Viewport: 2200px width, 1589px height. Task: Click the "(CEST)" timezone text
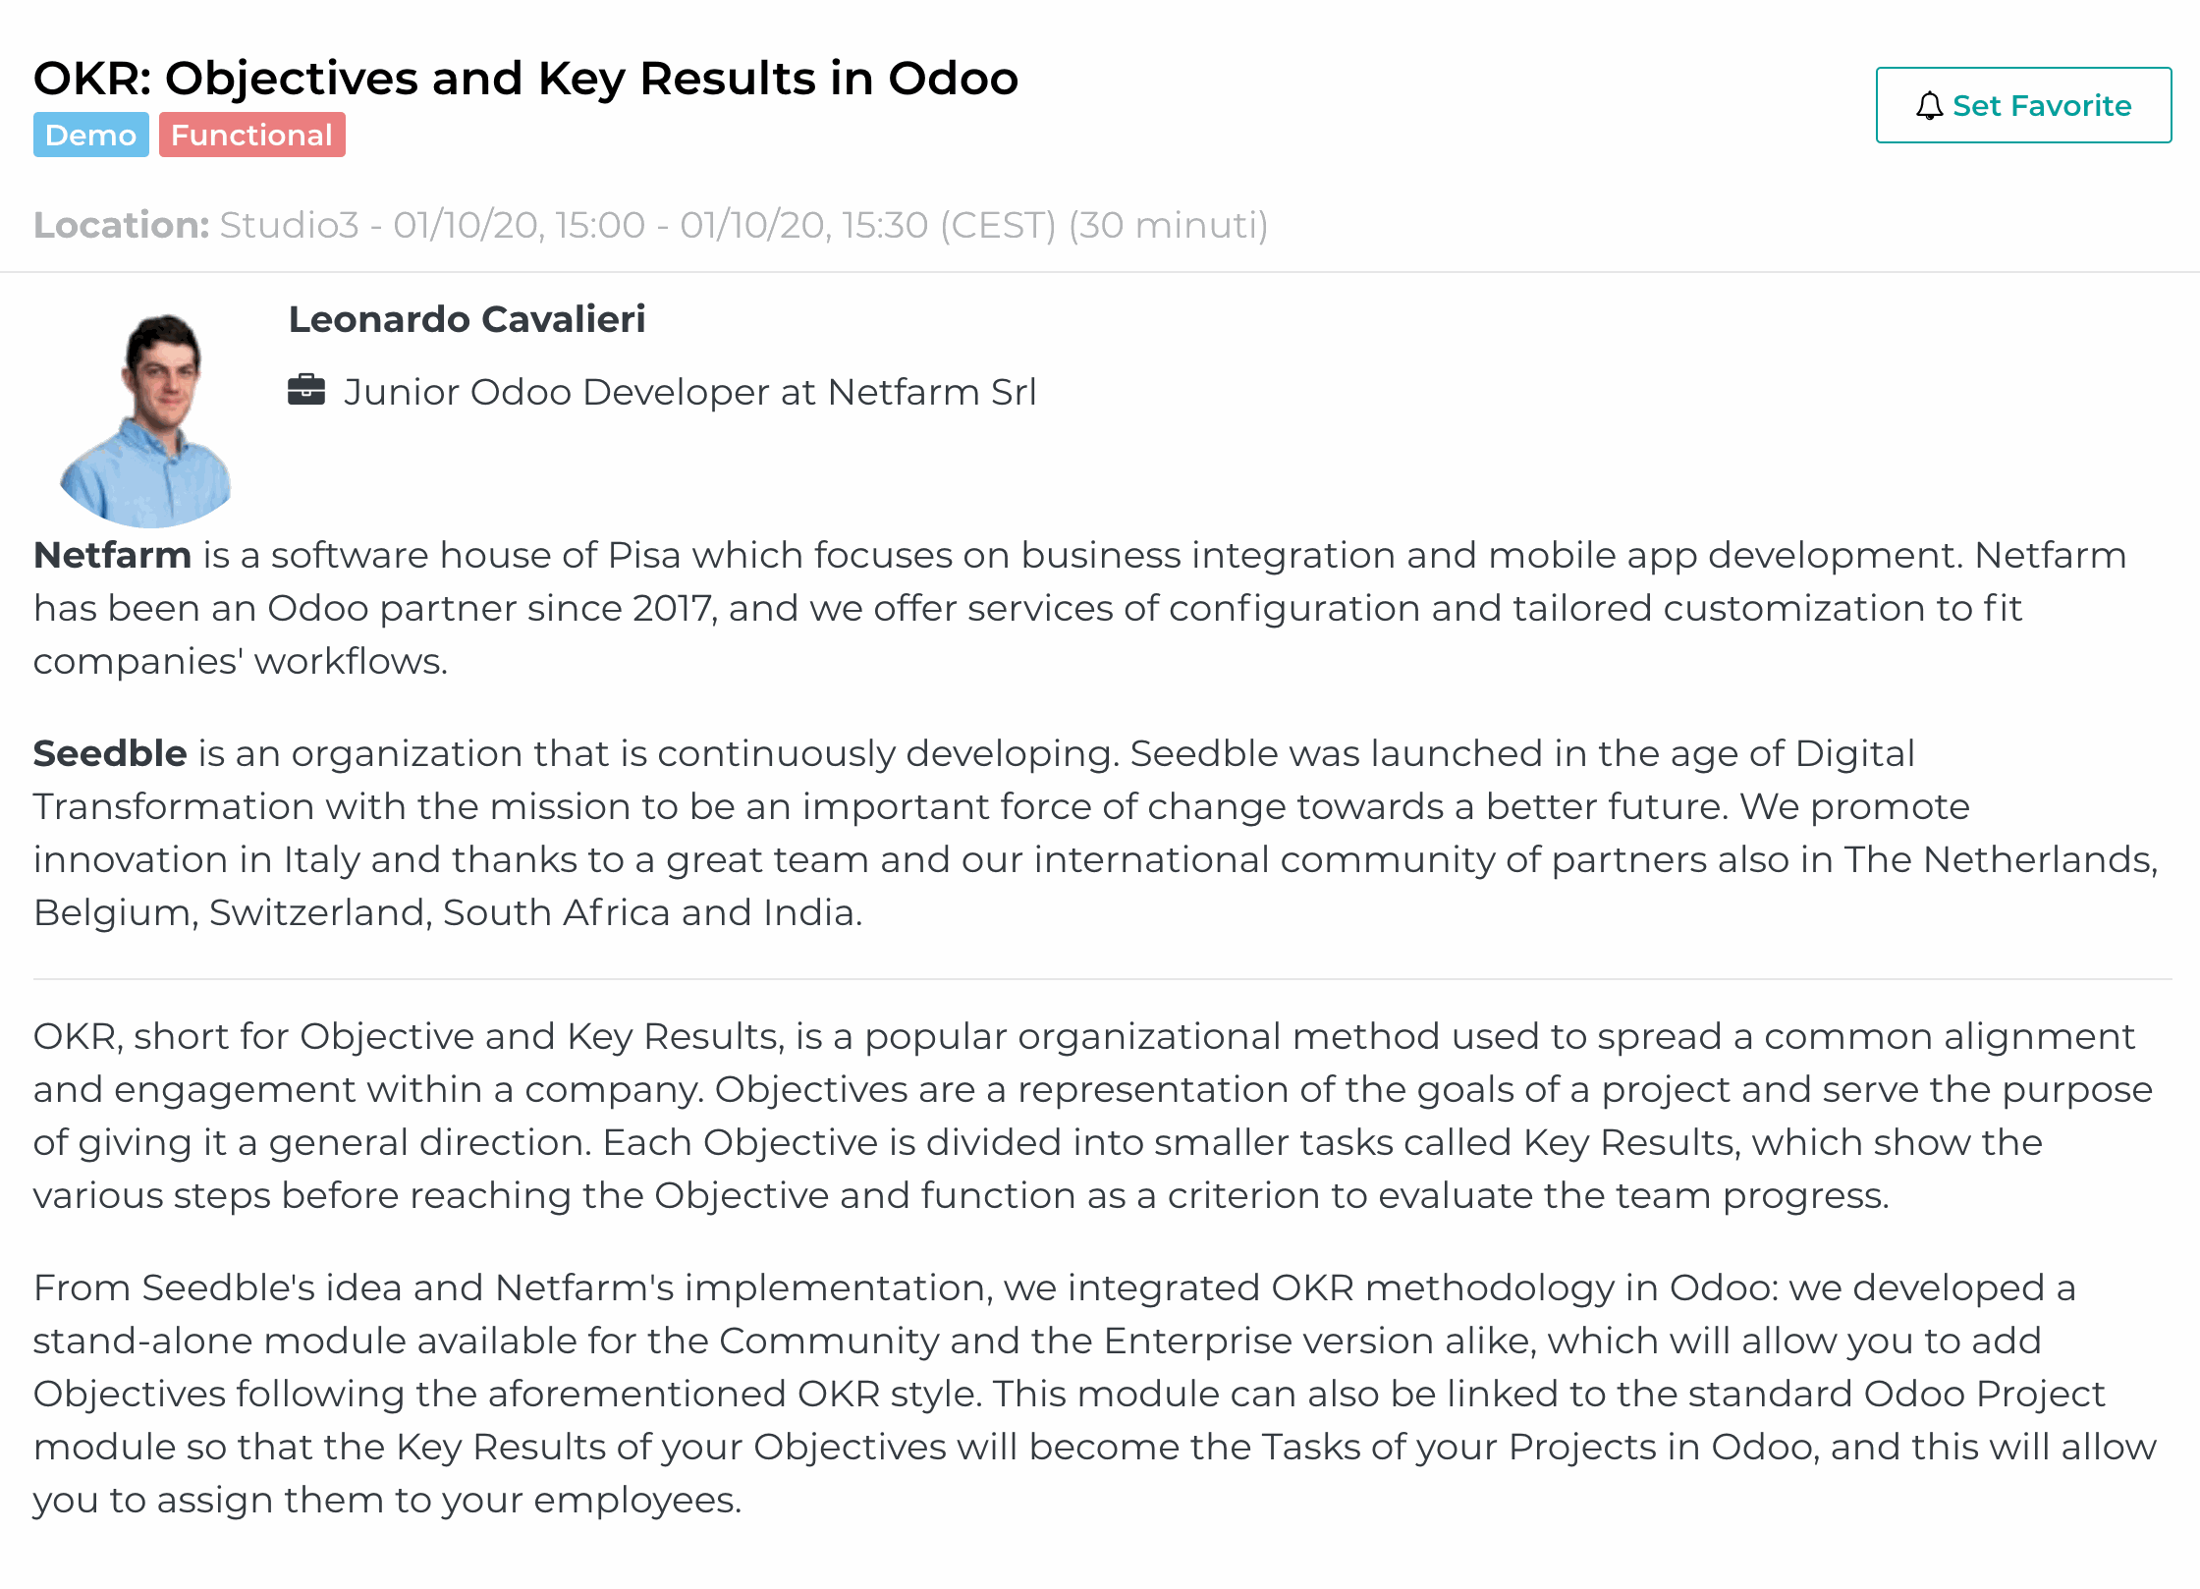coord(998,226)
